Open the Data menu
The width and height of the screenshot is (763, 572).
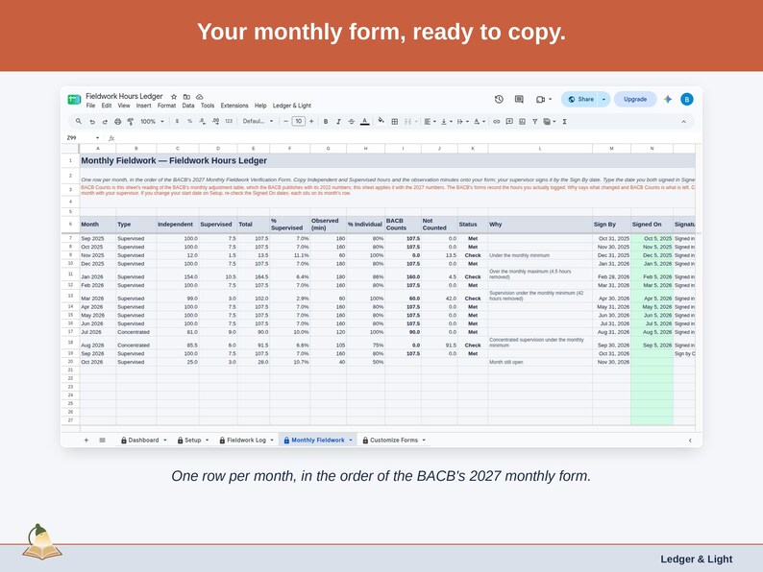click(188, 106)
